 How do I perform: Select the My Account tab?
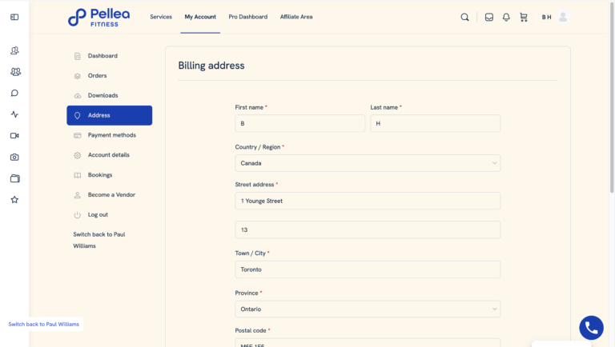[x=200, y=17]
